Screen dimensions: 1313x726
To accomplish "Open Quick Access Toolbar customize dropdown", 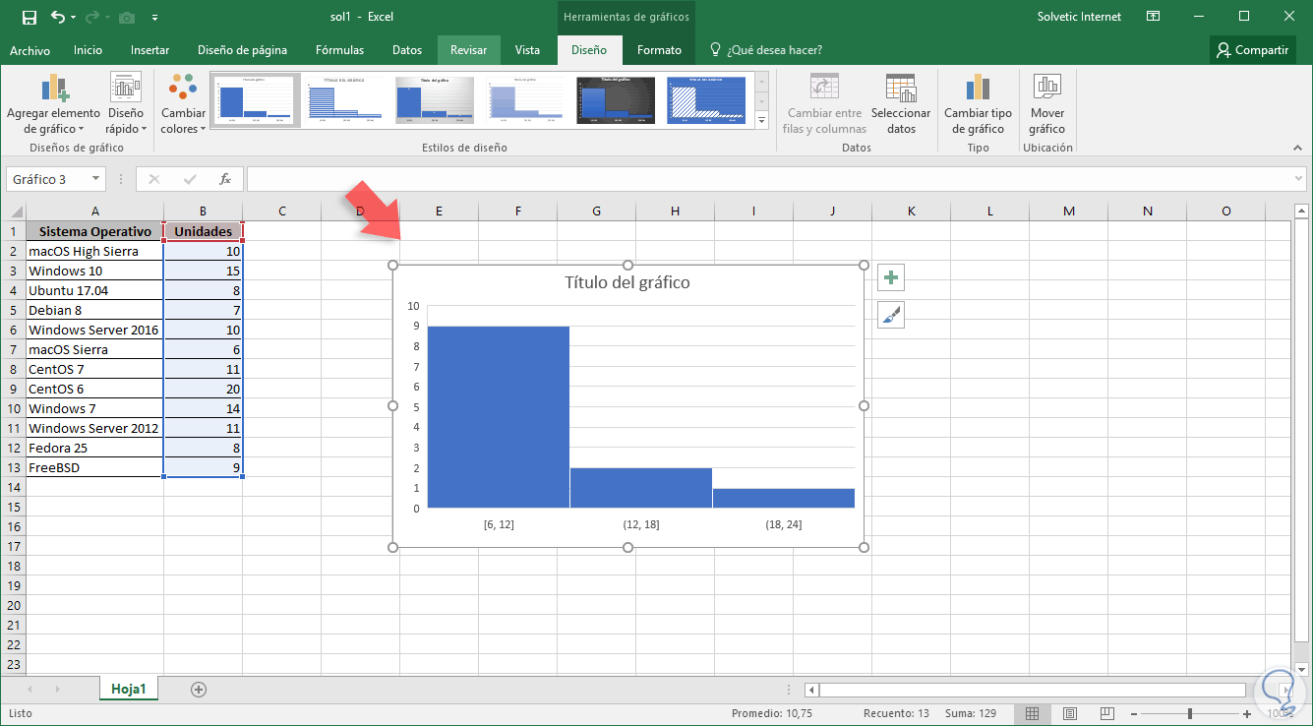I will 155,18.
